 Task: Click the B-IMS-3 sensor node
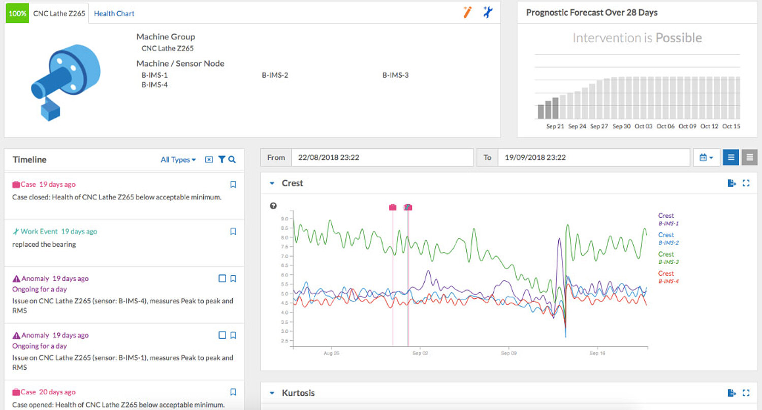tap(396, 75)
